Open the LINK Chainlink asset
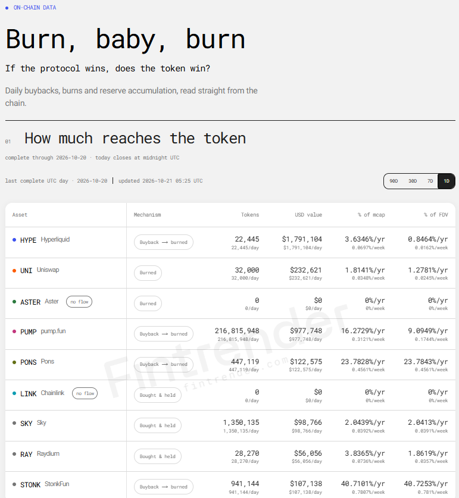The width and height of the screenshot is (459, 498). point(42,393)
